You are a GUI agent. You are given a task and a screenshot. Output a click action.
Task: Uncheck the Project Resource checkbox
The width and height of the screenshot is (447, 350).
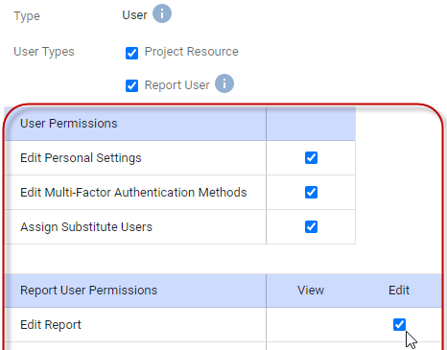click(x=131, y=53)
